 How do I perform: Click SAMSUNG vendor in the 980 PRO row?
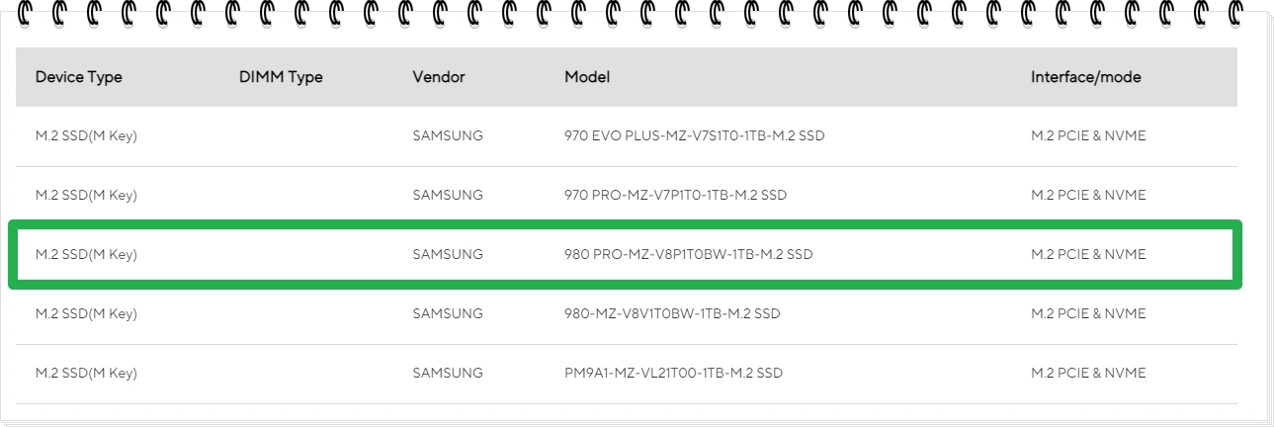point(448,255)
